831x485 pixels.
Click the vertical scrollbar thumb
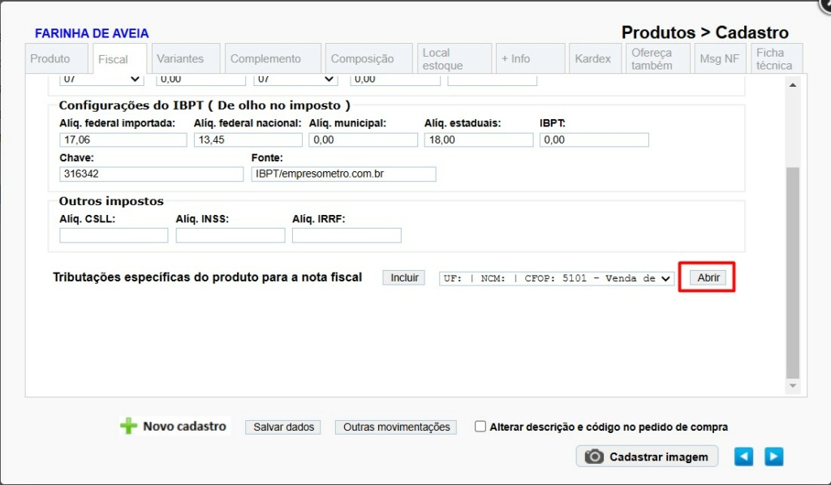(x=793, y=273)
